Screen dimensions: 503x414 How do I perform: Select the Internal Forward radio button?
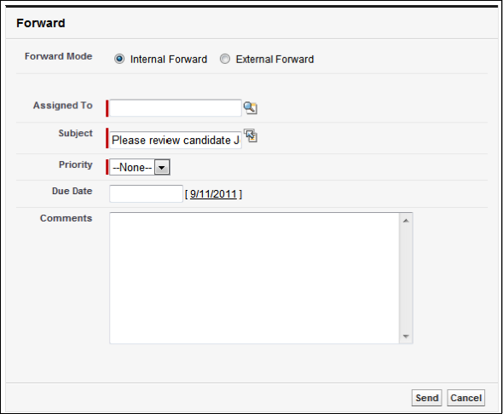point(119,59)
